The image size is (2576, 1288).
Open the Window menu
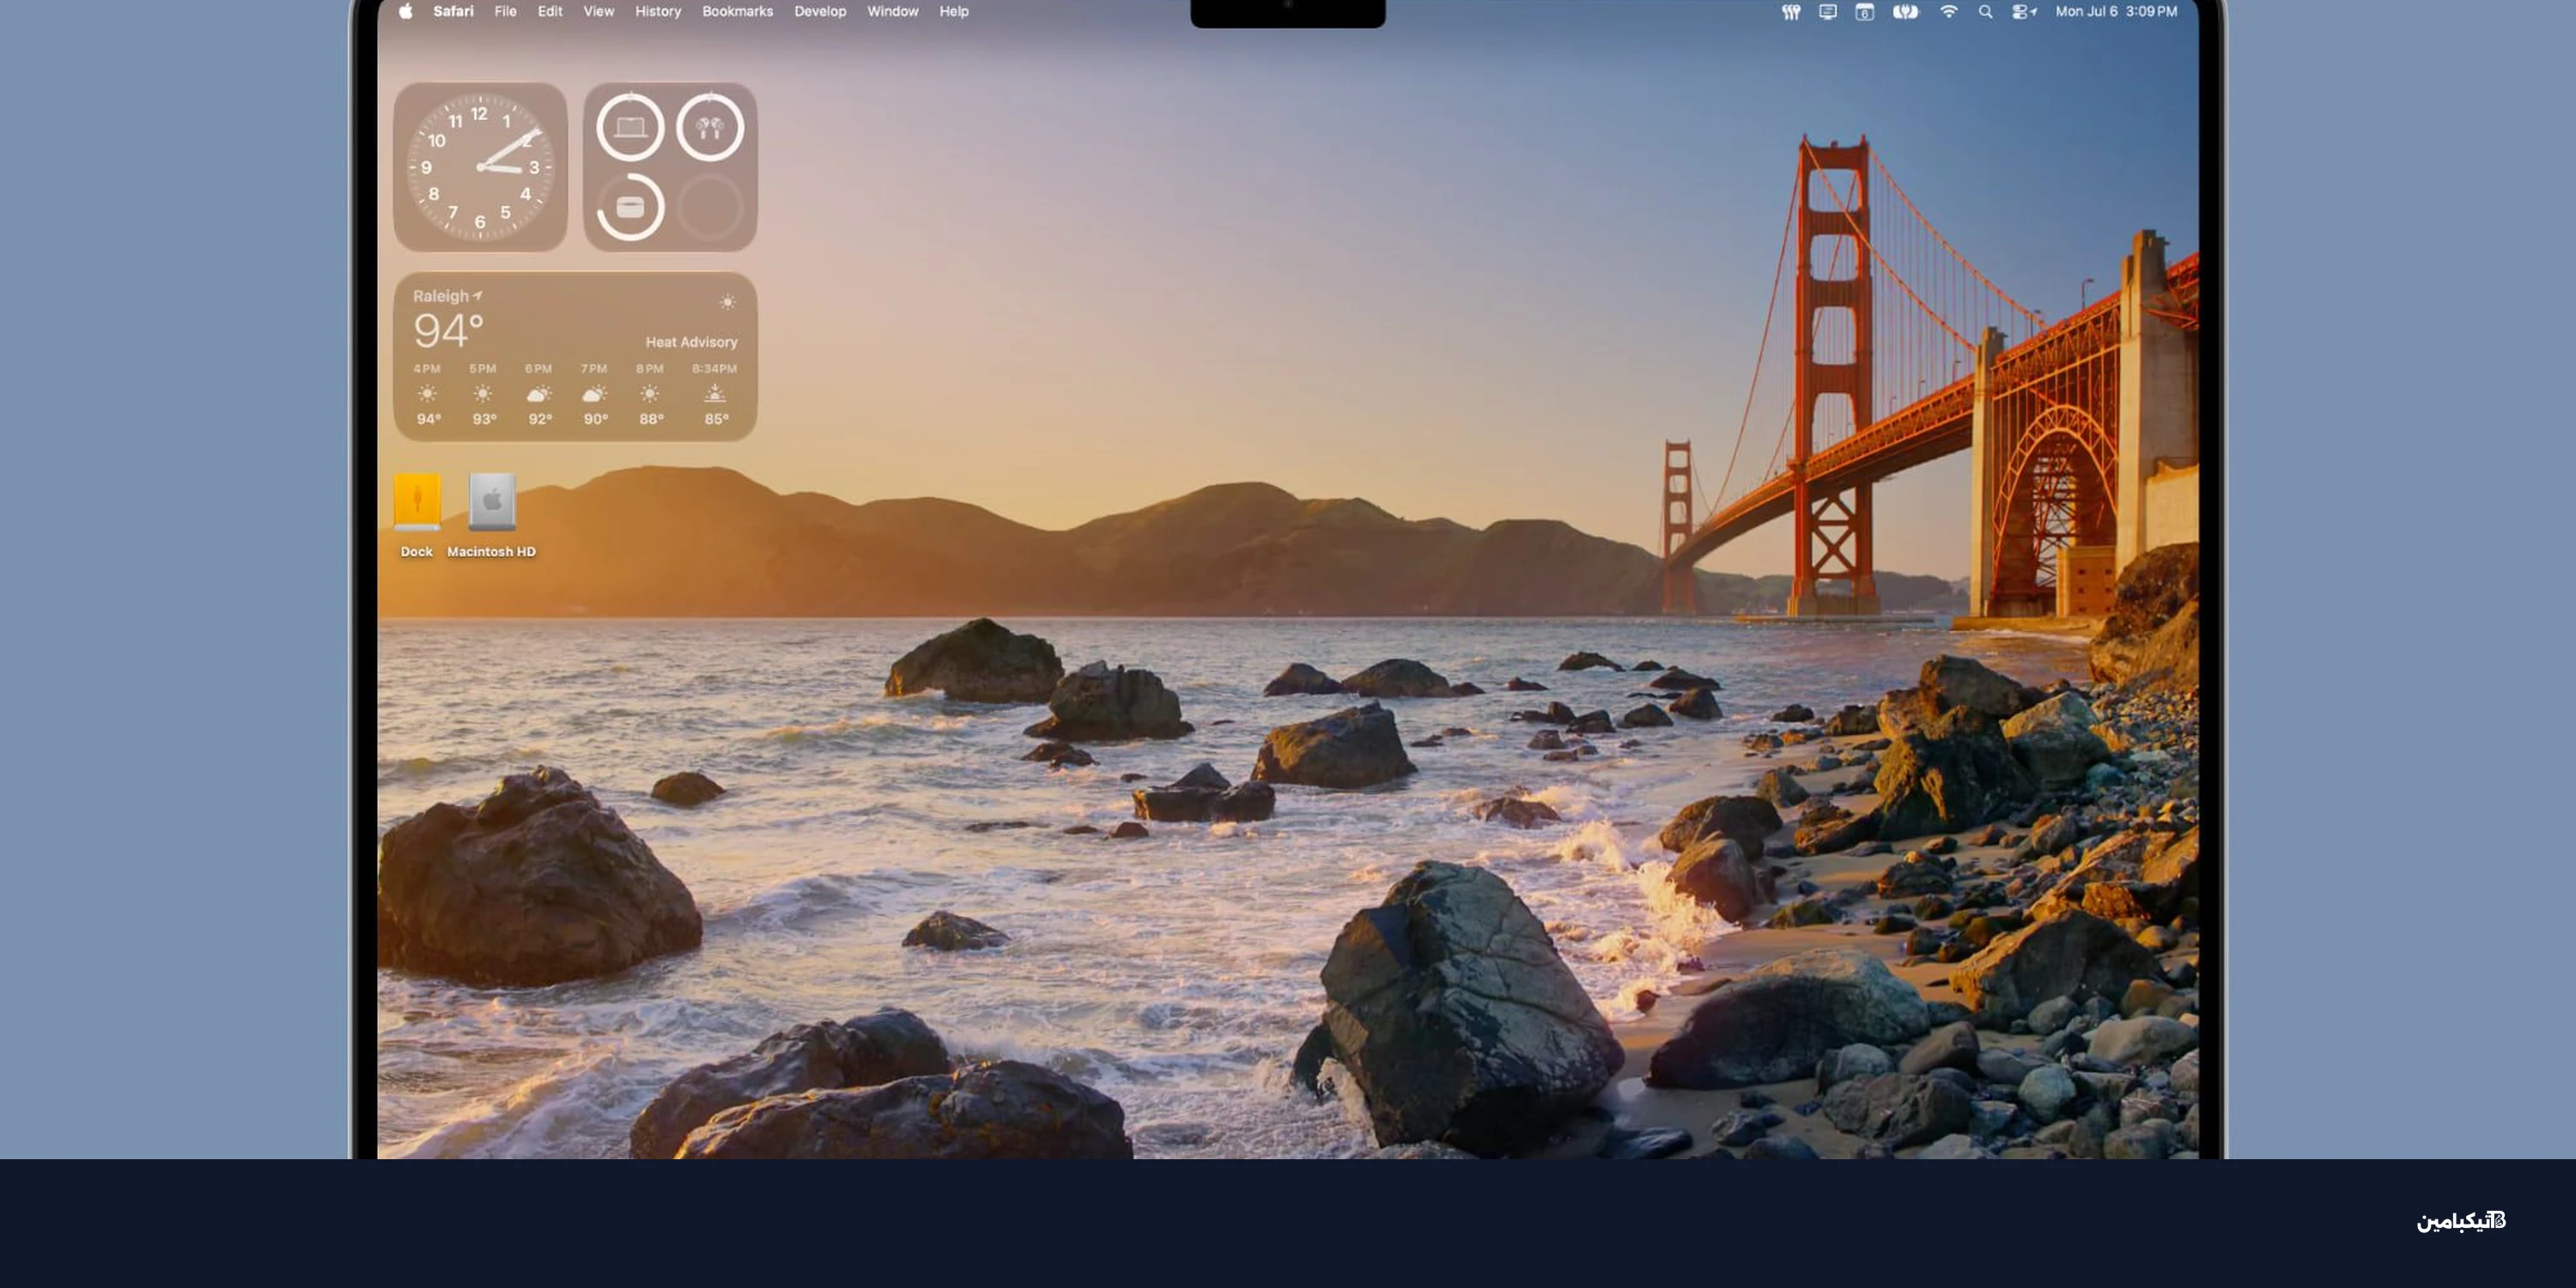[x=892, y=12]
